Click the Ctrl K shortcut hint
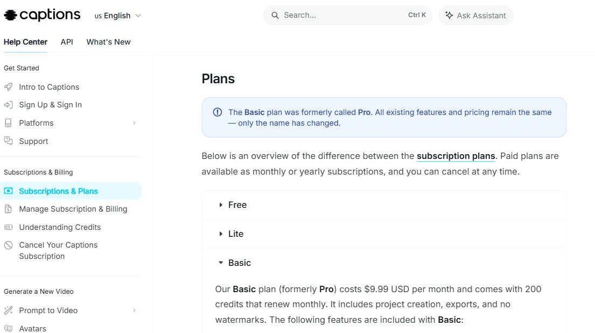The height and width of the screenshot is (333, 595). 417,15
